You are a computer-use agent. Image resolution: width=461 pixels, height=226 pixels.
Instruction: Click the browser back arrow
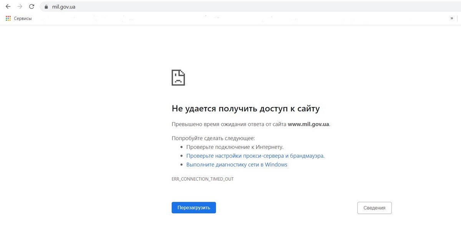[x=8, y=7]
